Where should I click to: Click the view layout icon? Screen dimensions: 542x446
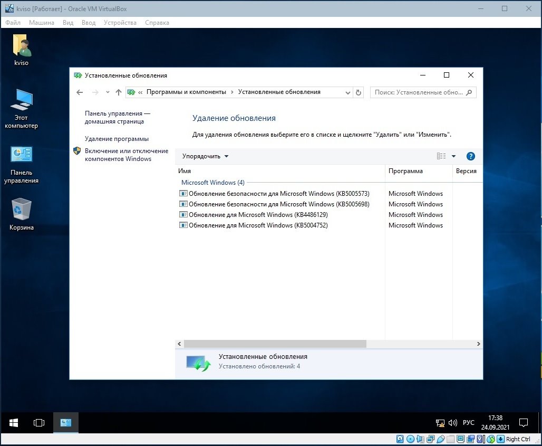[441, 156]
